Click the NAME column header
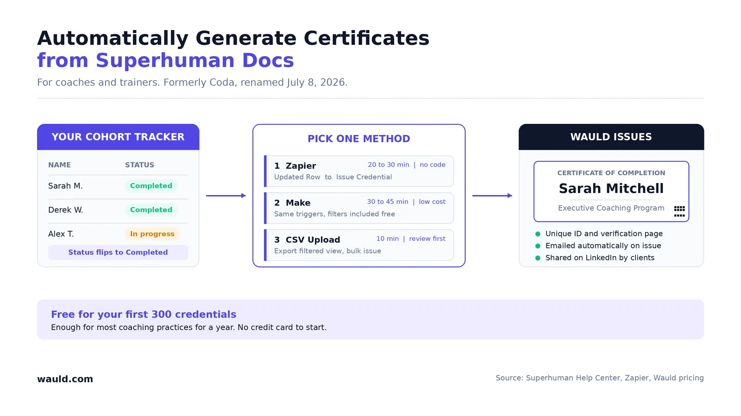Image resolution: width=741 pixels, height=416 pixels. click(x=60, y=165)
